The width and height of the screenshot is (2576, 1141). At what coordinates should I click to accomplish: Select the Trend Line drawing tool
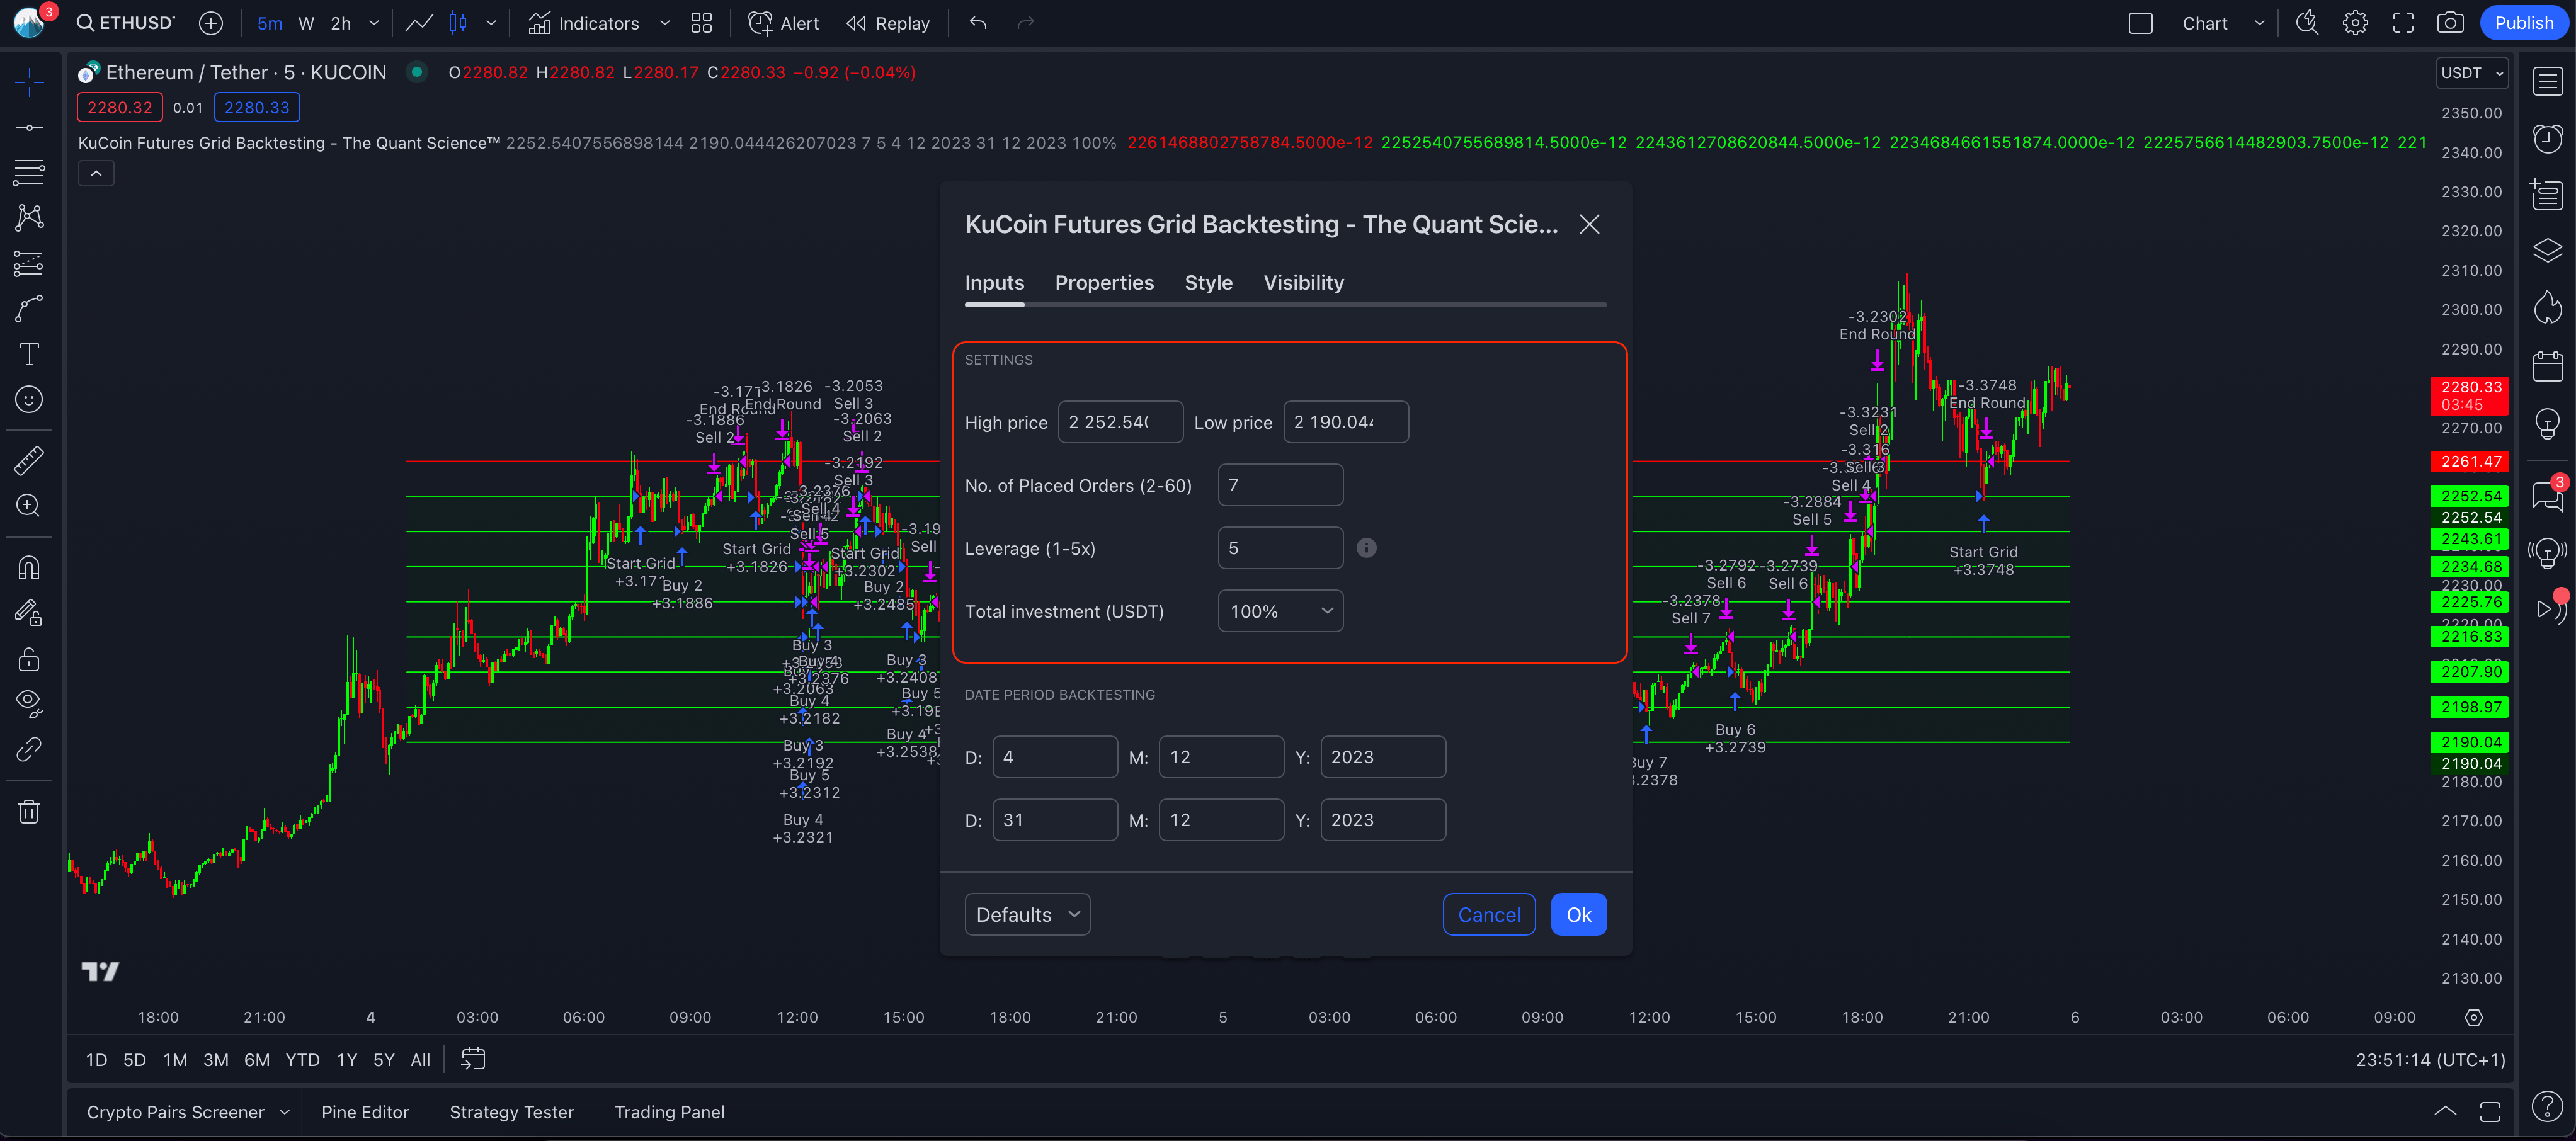click(x=29, y=128)
